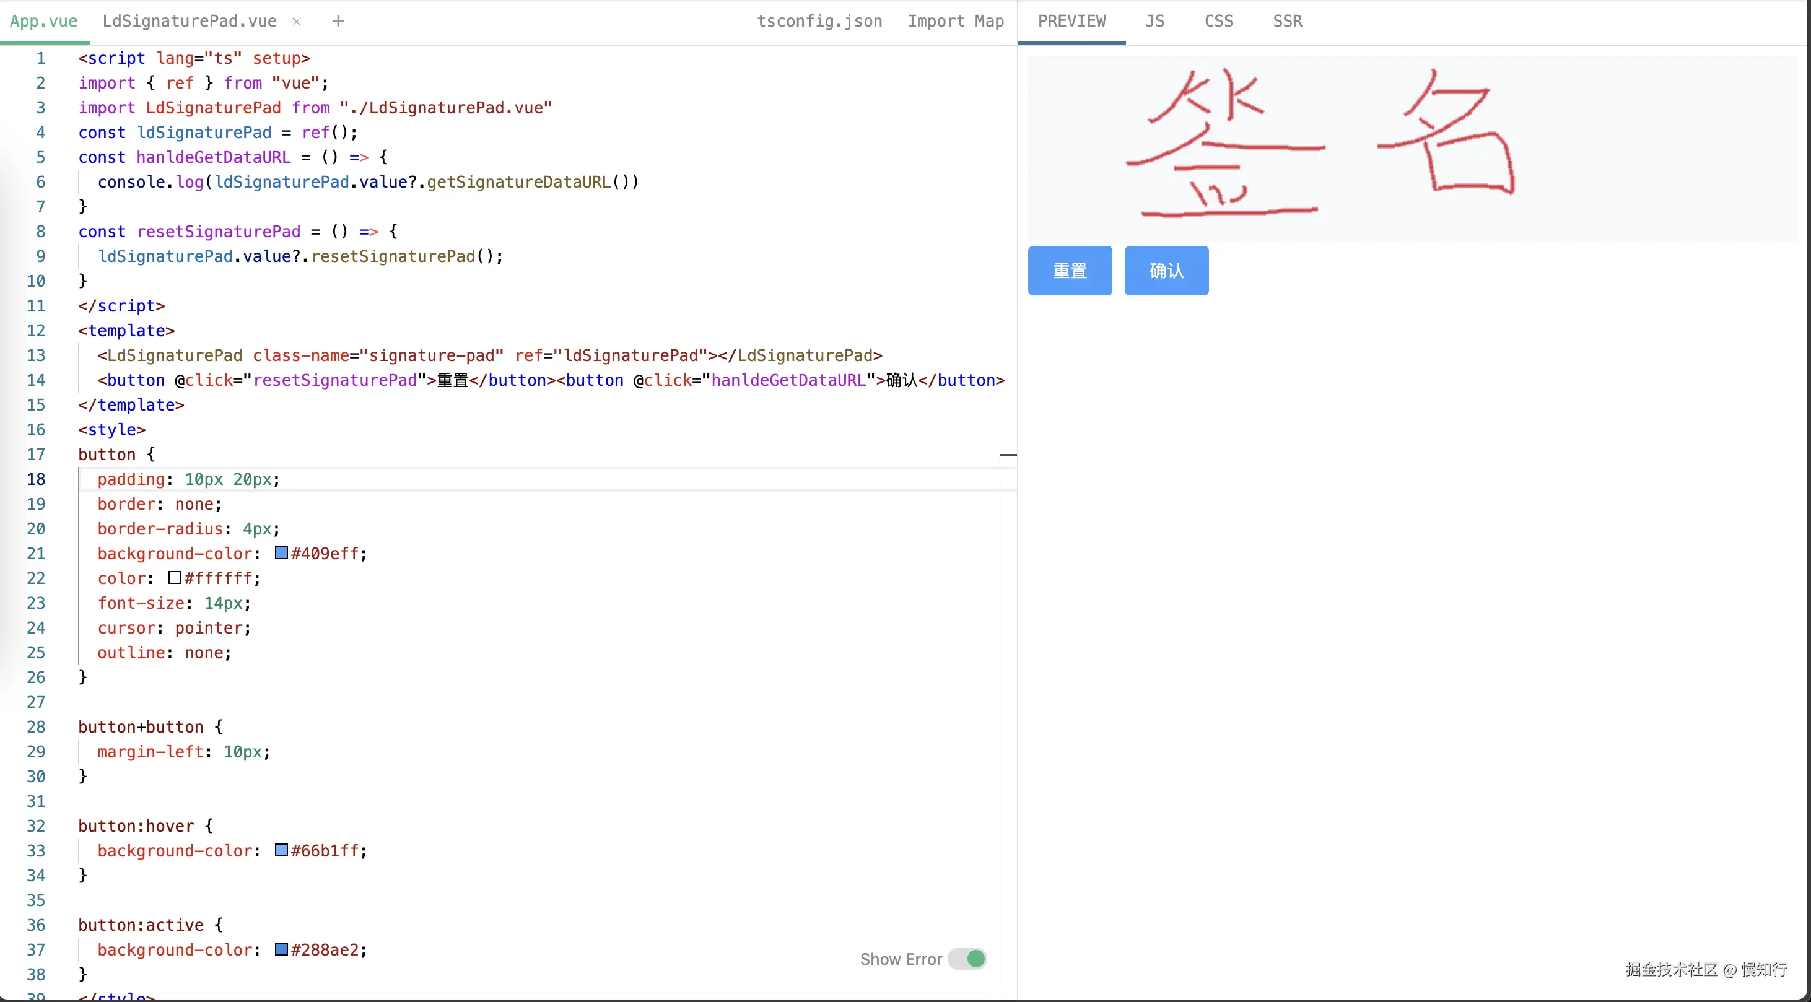Click the #288ae2 active color swatch

coord(281,949)
